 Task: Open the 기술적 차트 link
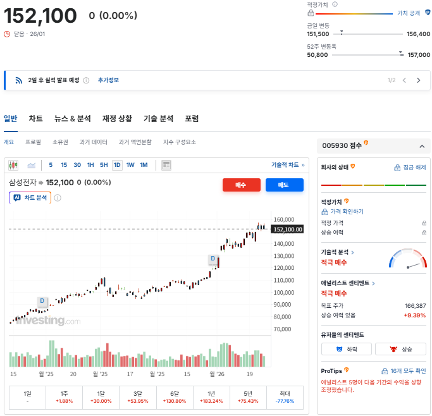click(288, 165)
